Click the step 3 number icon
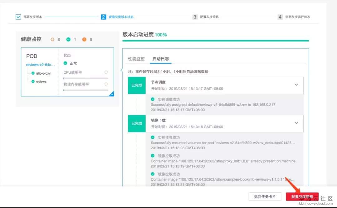This screenshot has height=208, width=337. point(195,17)
